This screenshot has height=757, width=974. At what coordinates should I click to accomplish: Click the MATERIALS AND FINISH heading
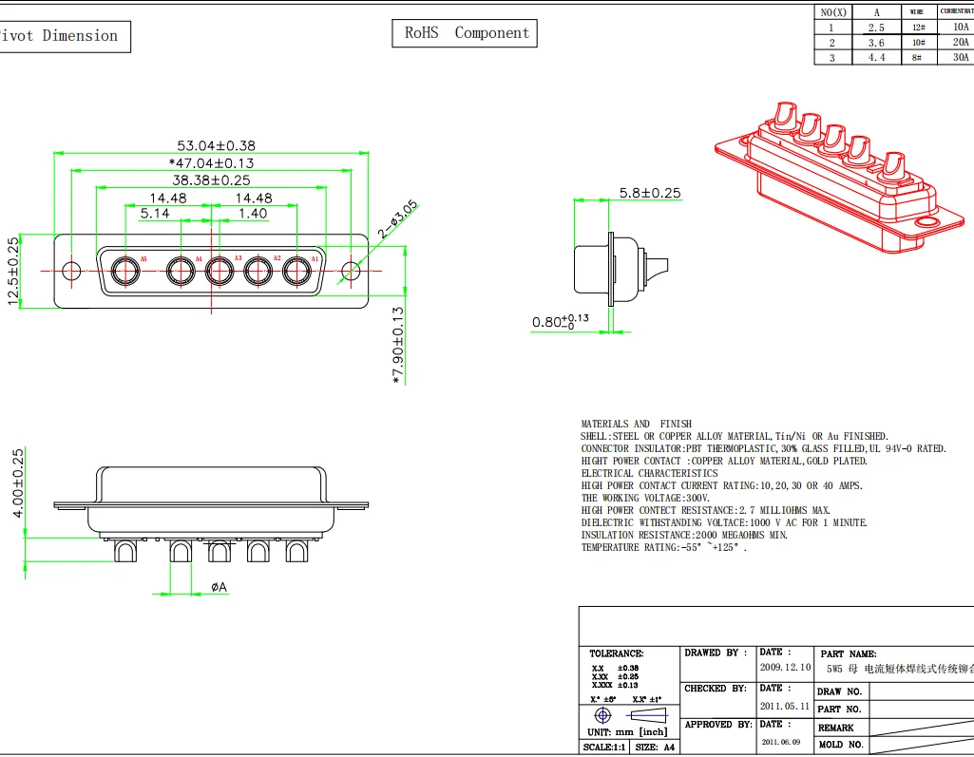pos(637,424)
